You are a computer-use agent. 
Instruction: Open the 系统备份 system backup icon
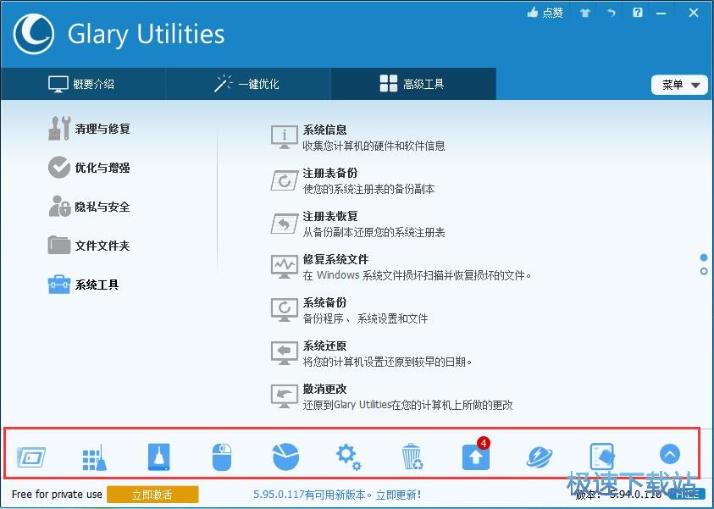click(284, 310)
